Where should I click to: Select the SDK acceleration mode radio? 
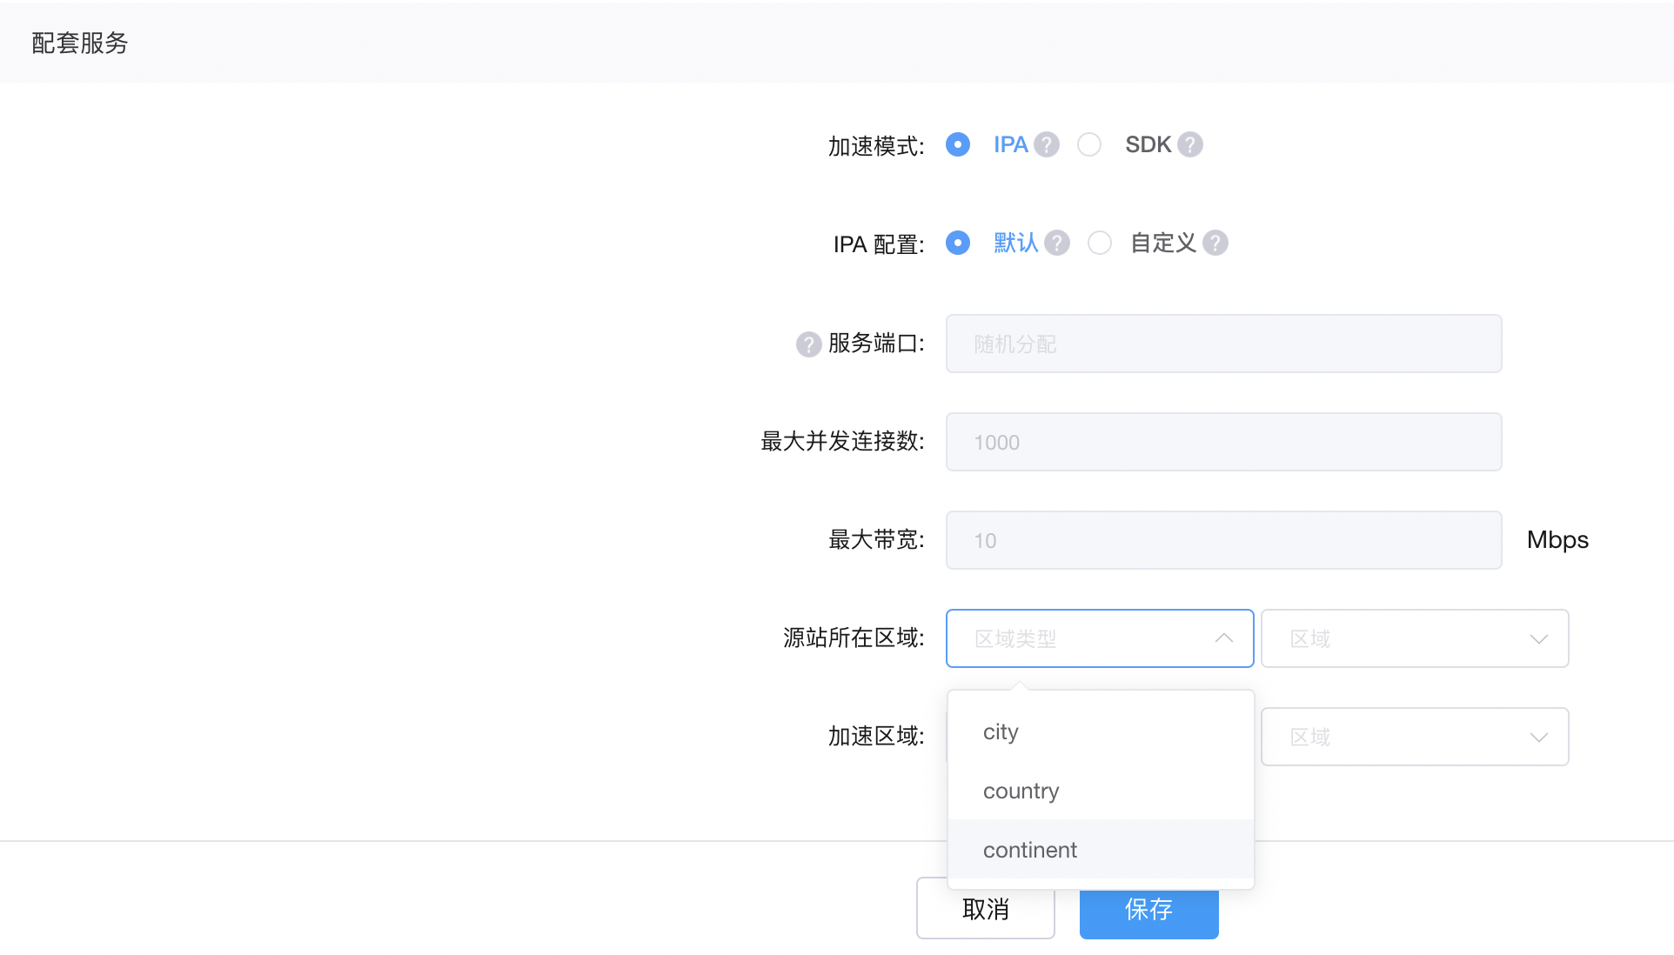click(1089, 144)
